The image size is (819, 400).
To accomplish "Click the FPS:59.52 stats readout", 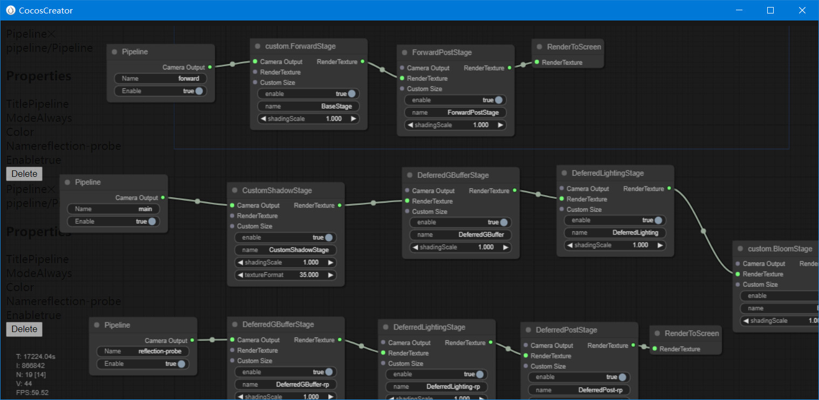I will click(x=32, y=393).
